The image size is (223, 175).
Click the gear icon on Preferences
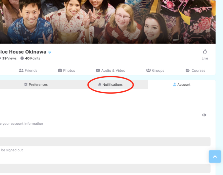coord(26,85)
